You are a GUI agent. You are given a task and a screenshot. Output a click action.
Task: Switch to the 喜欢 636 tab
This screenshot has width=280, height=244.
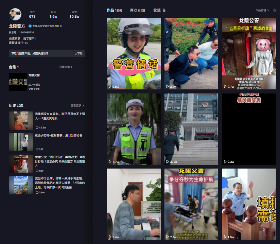click(137, 11)
